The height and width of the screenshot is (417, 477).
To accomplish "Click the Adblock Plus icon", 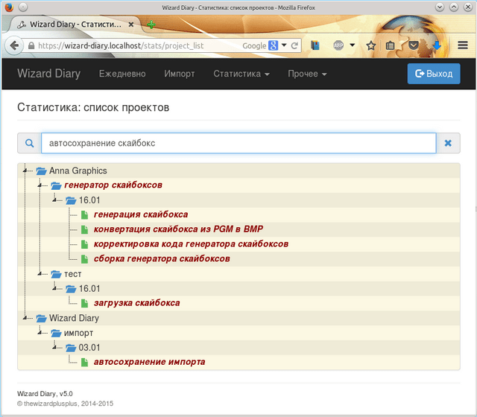I will [338, 45].
